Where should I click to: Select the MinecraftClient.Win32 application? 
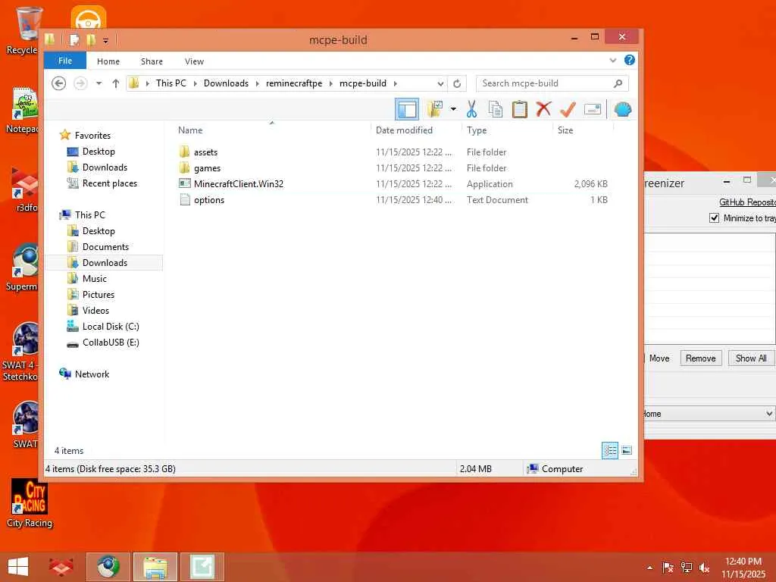[239, 183]
